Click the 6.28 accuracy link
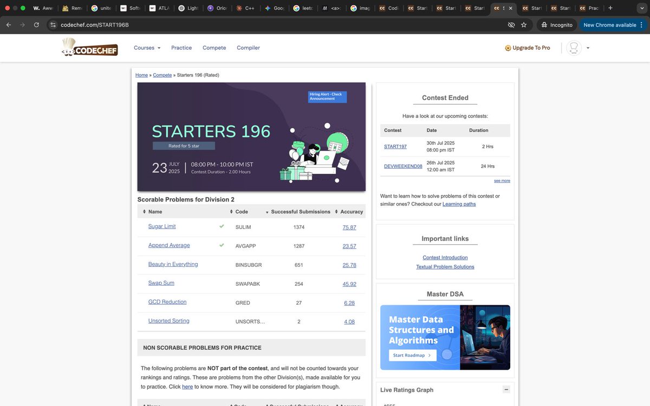Screen dimensions: 650x406 click(x=349, y=303)
